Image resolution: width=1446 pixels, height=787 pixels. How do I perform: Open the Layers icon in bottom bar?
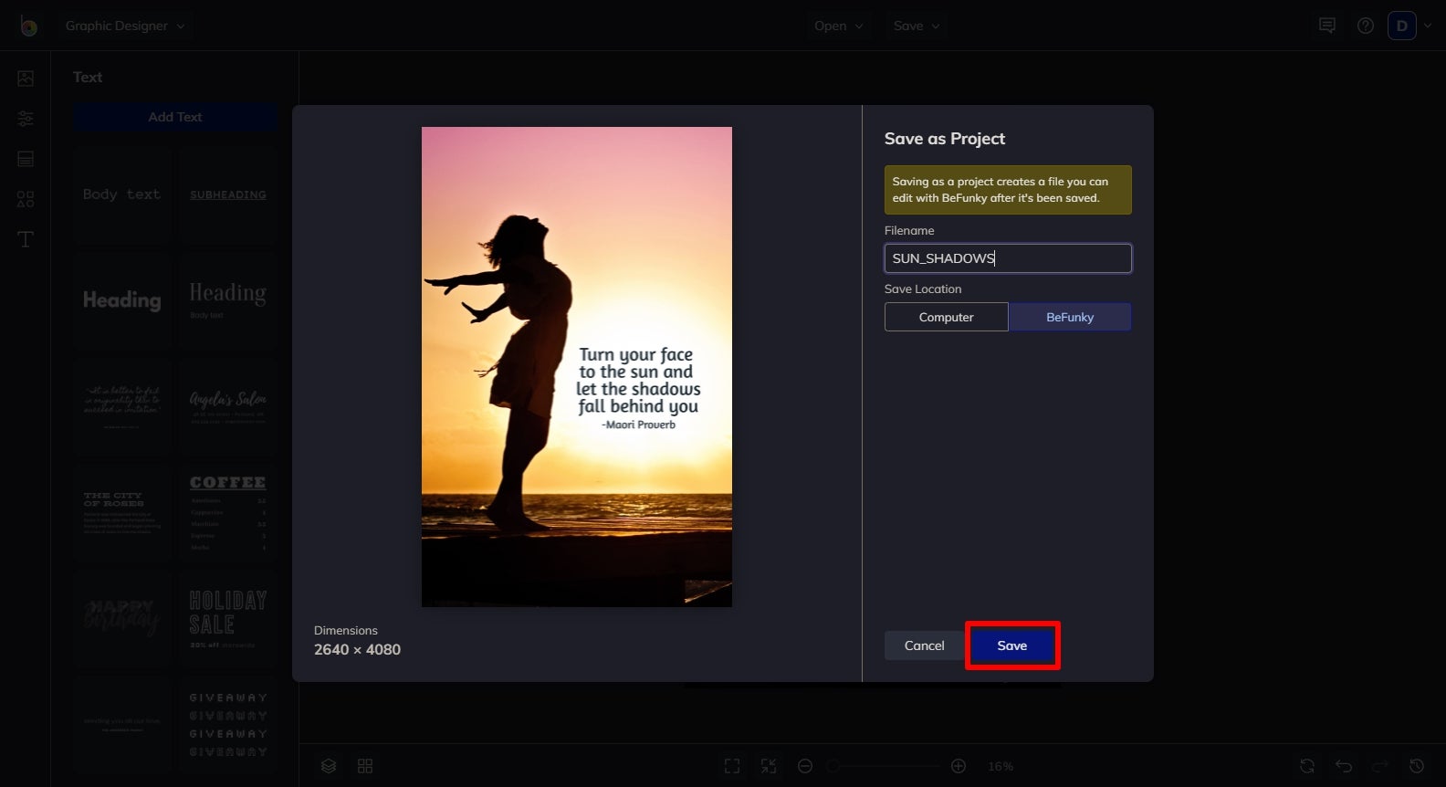pos(329,766)
